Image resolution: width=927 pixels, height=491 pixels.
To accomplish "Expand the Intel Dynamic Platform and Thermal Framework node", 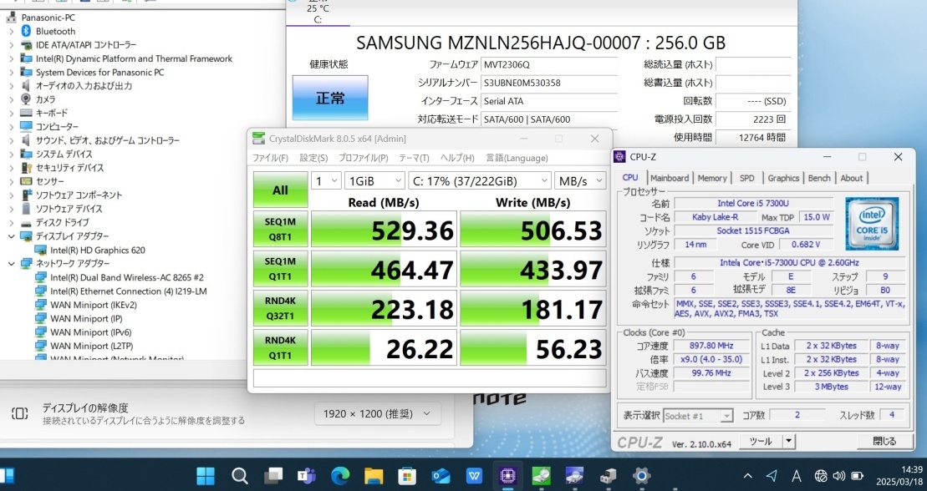I will (x=11, y=58).
